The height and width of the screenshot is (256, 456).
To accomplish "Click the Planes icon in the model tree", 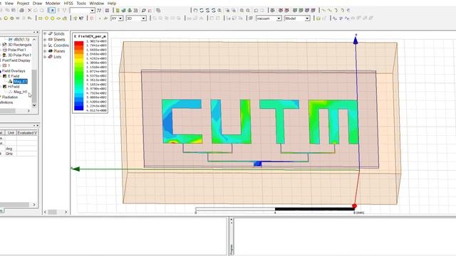I will (50, 51).
